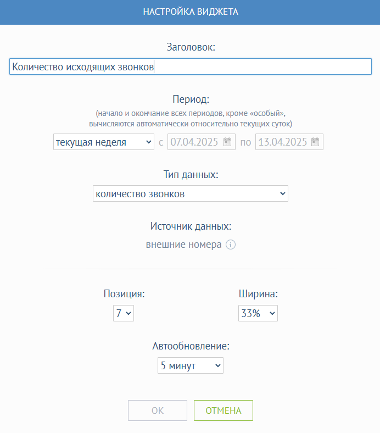Open the Позиция dropdown showing 7
The image size is (380, 433).
click(124, 313)
